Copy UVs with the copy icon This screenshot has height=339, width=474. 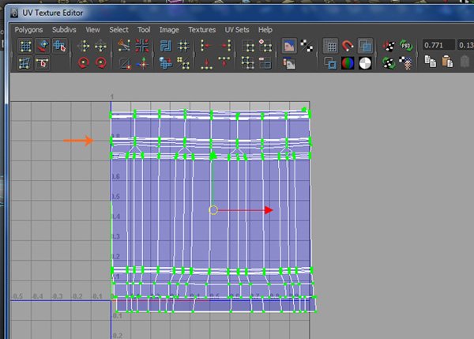click(431, 62)
